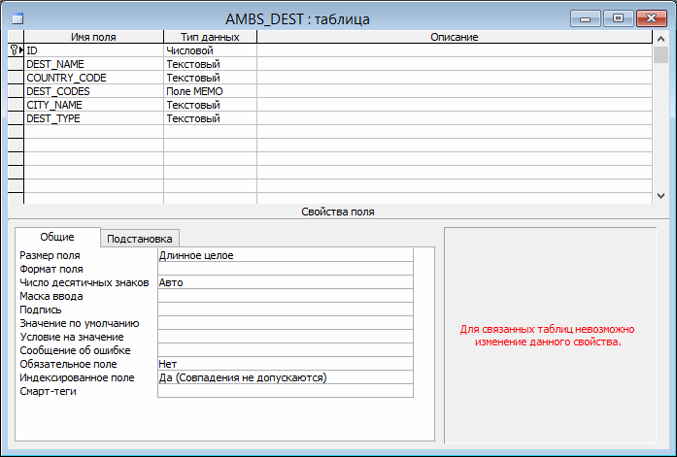Viewport: 677px width, 457px height.
Task: Click the primary key row selector for ID
Action: pyautogui.click(x=16, y=50)
